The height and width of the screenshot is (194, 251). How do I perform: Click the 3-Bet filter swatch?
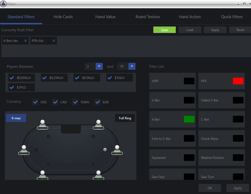[189, 100]
